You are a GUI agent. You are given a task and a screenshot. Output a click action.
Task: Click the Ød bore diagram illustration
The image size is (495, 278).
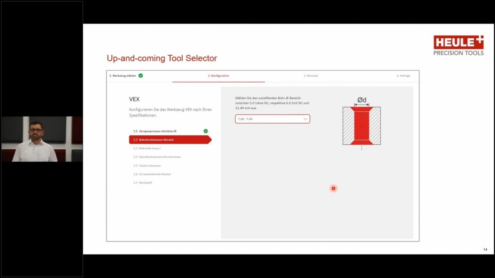(362, 123)
